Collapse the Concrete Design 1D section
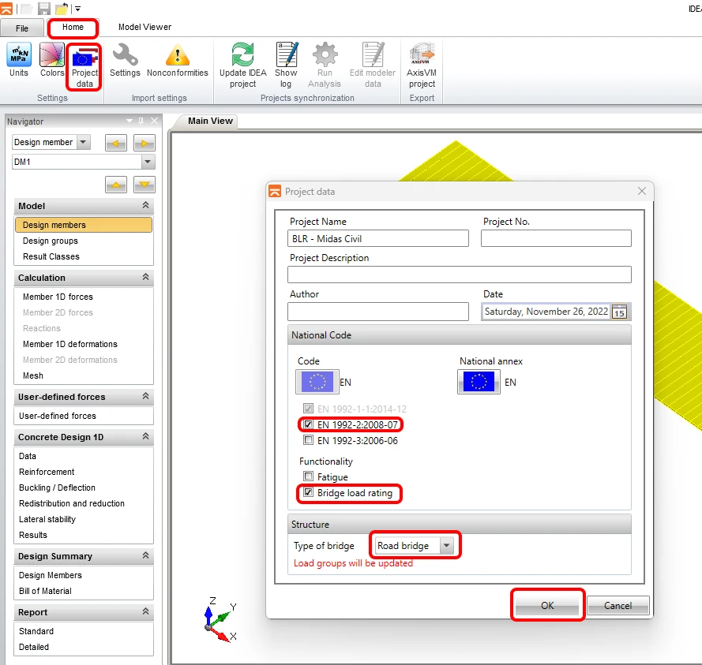This screenshot has width=702, height=665. tap(145, 436)
